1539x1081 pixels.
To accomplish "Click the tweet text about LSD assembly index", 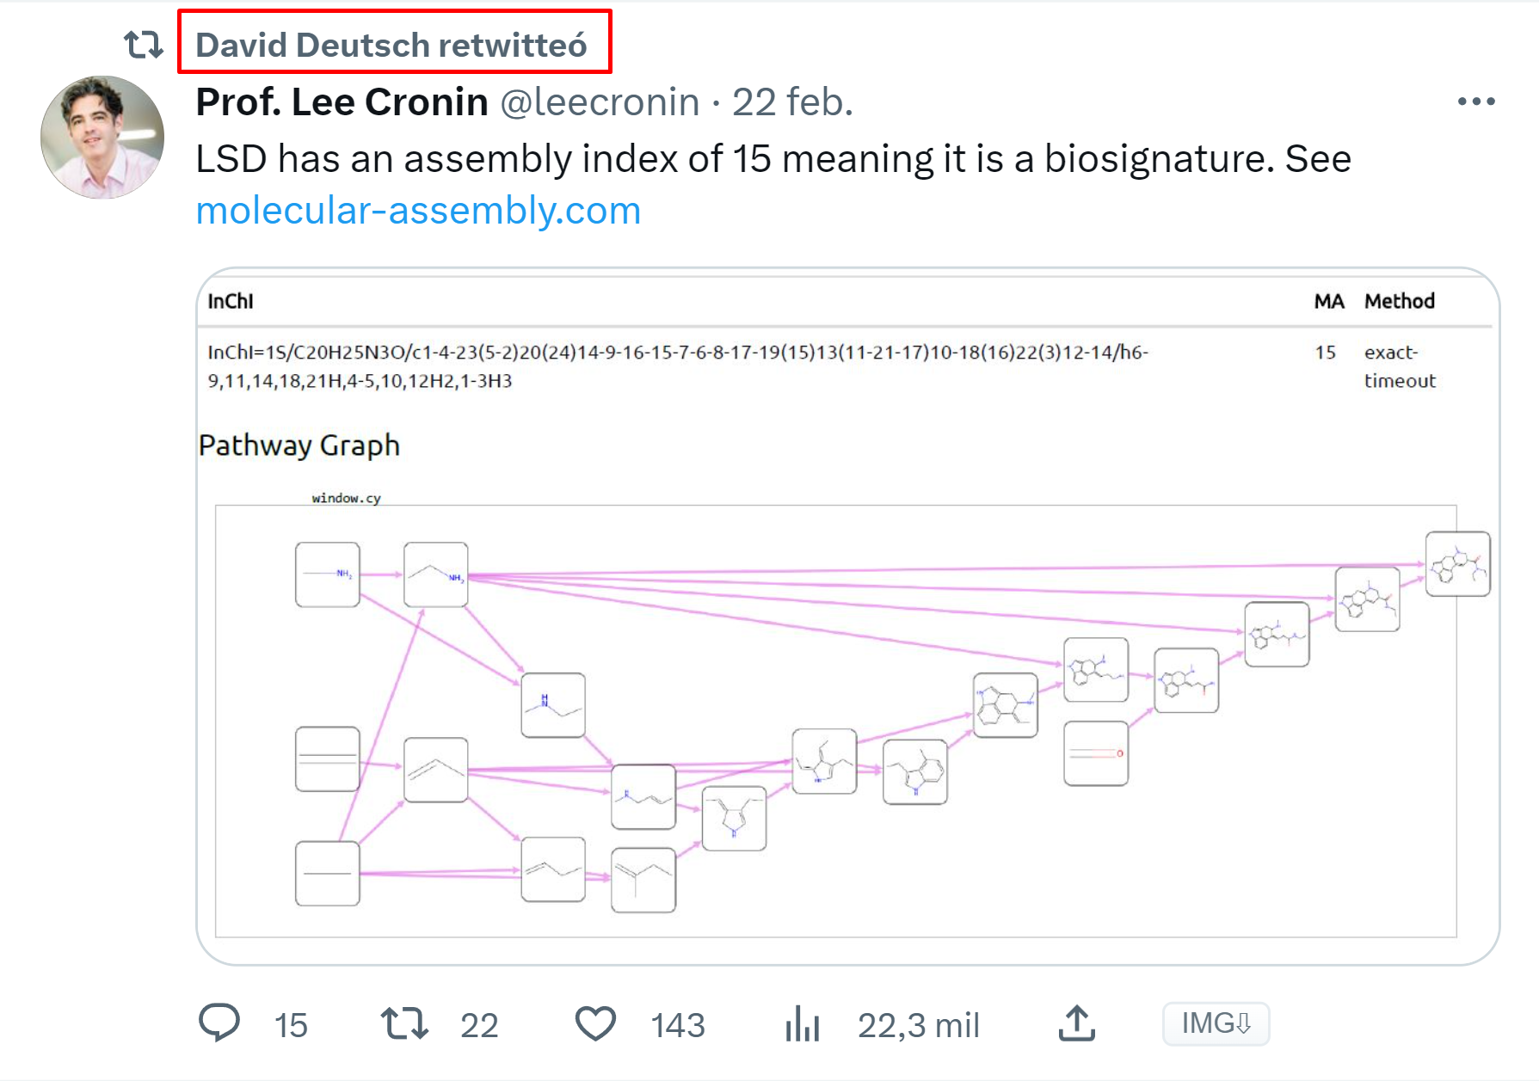I will (x=773, y=159).
